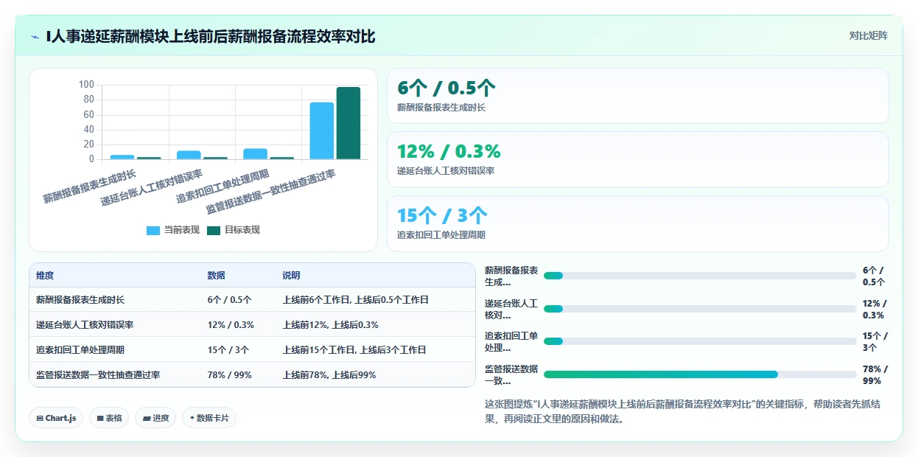Click table cell 78% / 99%

pyautogui.click(x=230, y=375)
